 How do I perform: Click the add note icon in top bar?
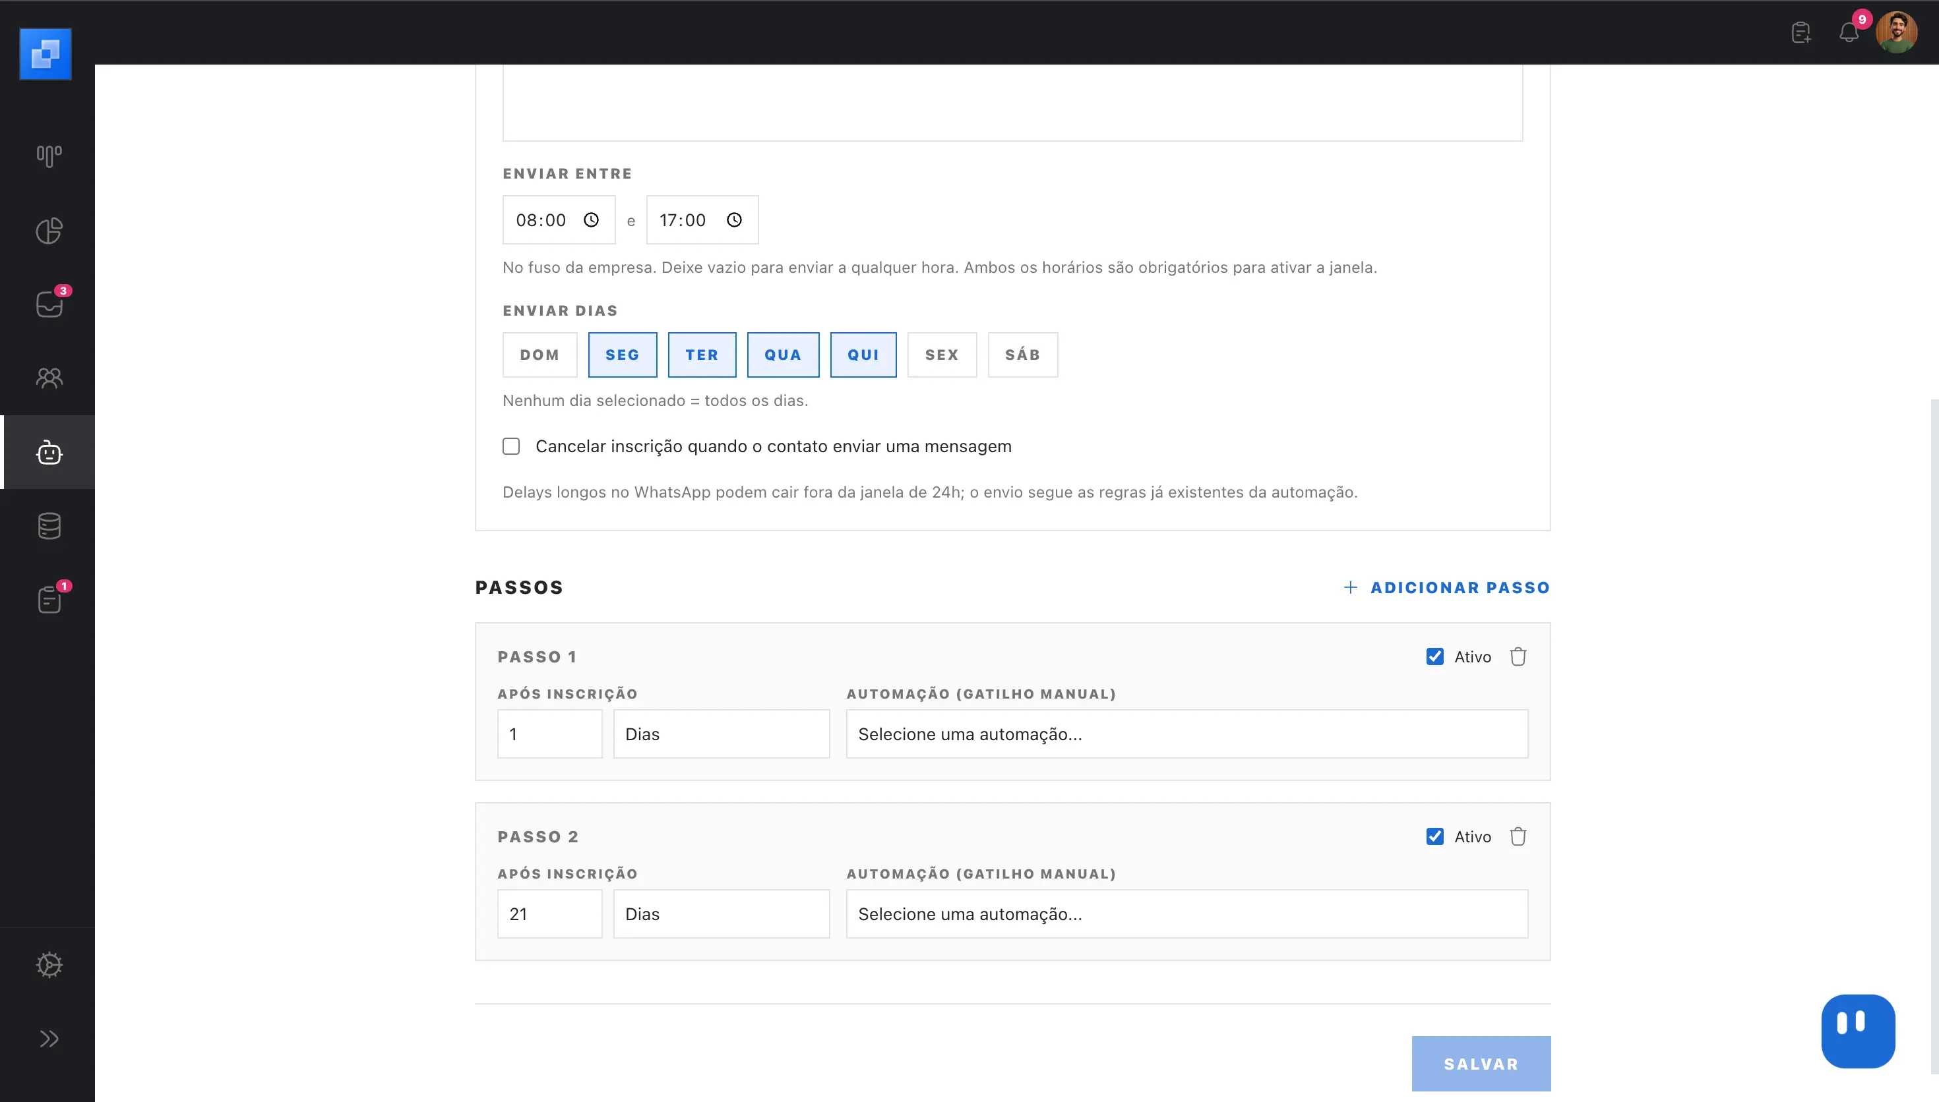(1801, 32)
